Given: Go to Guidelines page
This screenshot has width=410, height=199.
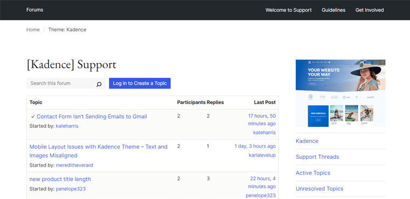Looking at the screenshot, I should point(333,10).
